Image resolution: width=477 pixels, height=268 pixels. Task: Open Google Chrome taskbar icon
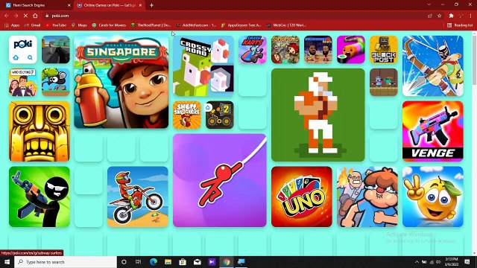pyautogui.click(x=227, y=261)
